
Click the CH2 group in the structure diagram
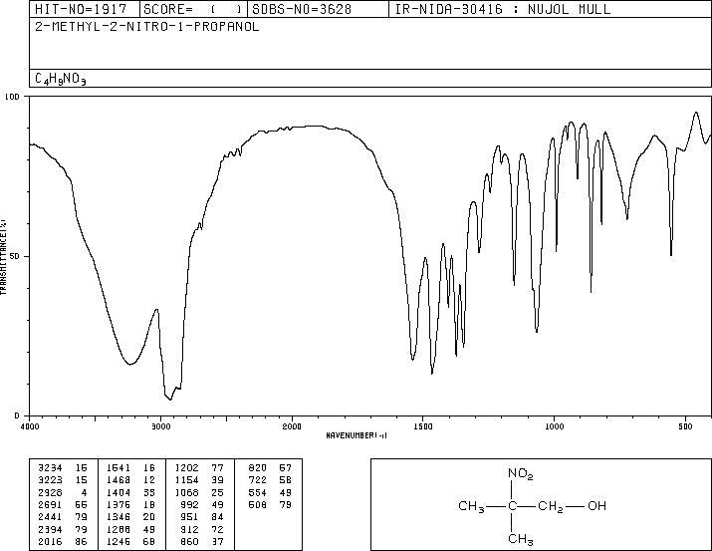tap(551, 506)
